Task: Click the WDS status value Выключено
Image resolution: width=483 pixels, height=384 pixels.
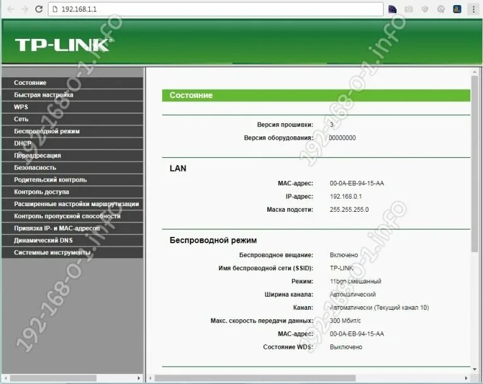Action: tap(346, 347)
